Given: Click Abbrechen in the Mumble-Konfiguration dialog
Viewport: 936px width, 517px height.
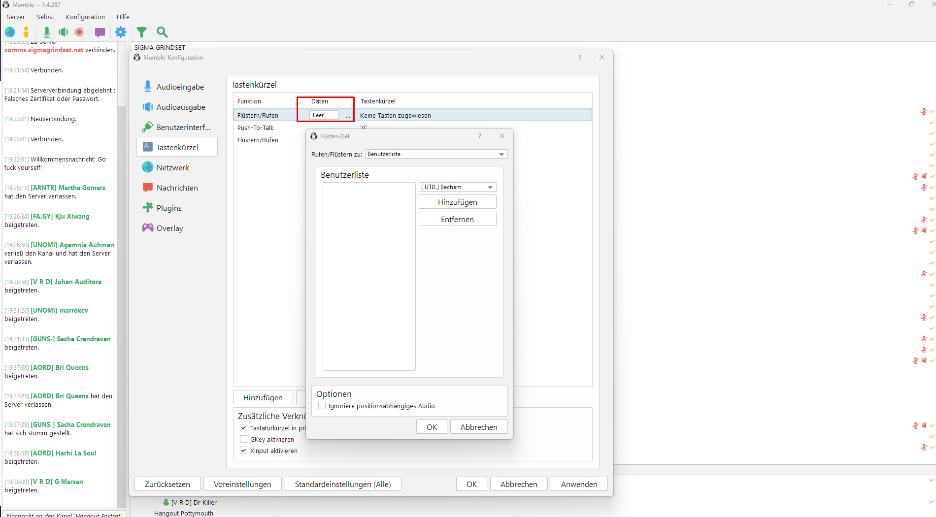Looking at the screenshot, I should (519, 484).
